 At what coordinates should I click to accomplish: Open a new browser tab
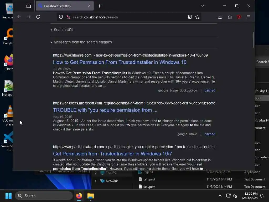point(99,6)
